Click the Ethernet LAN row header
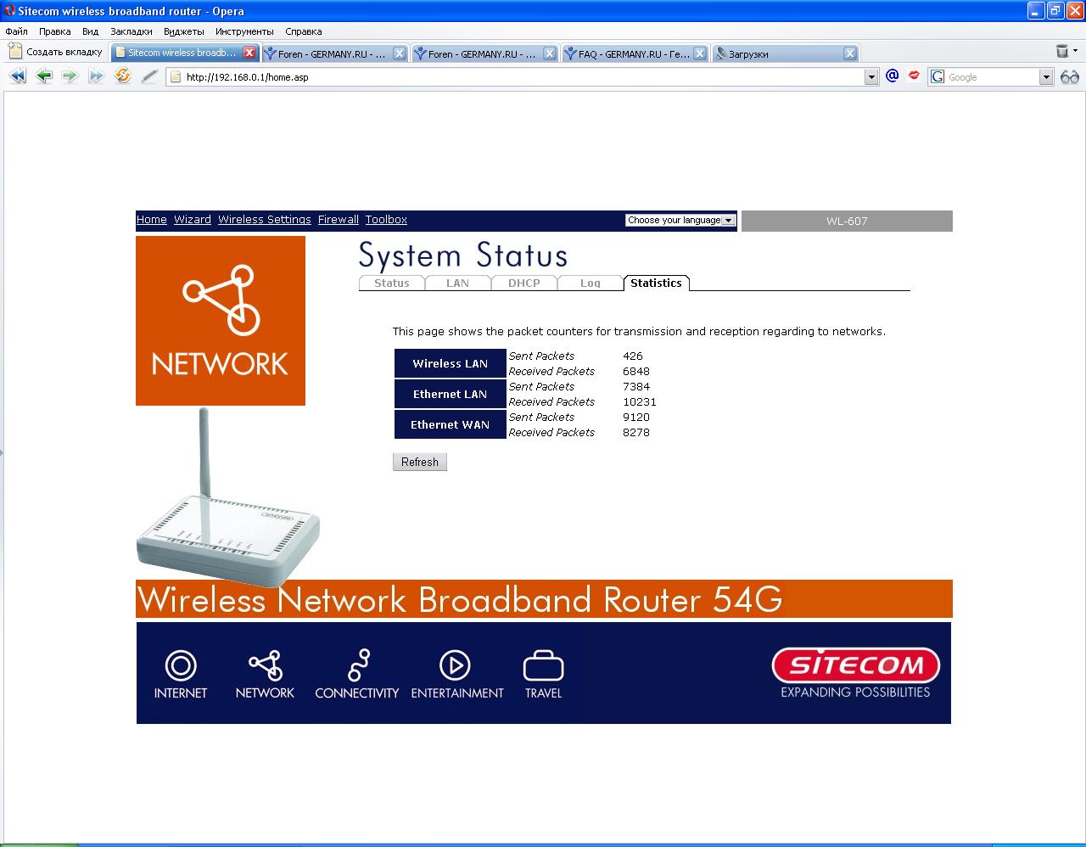The height and width of the screenshot is (847, 1086). (x=451, y=394)
